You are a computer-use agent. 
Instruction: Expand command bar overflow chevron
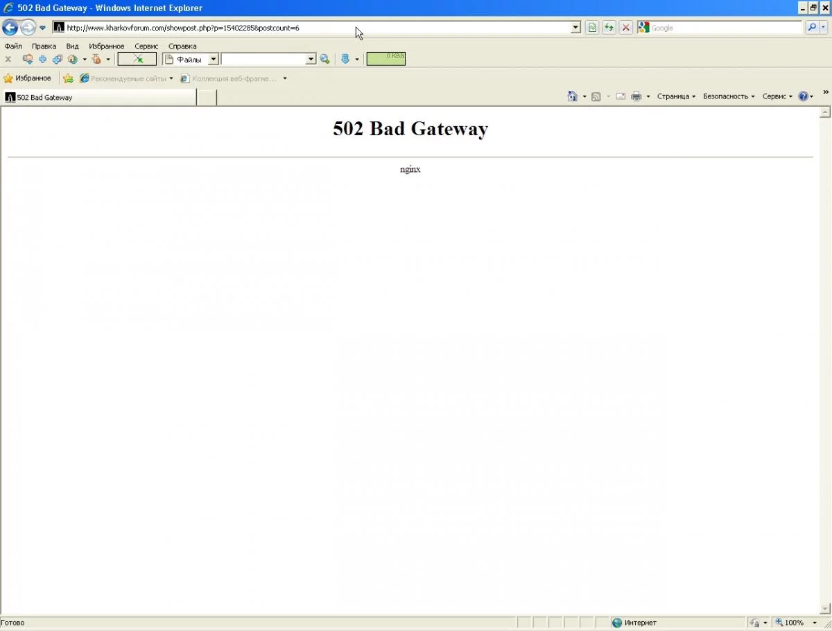pos(826,92)
